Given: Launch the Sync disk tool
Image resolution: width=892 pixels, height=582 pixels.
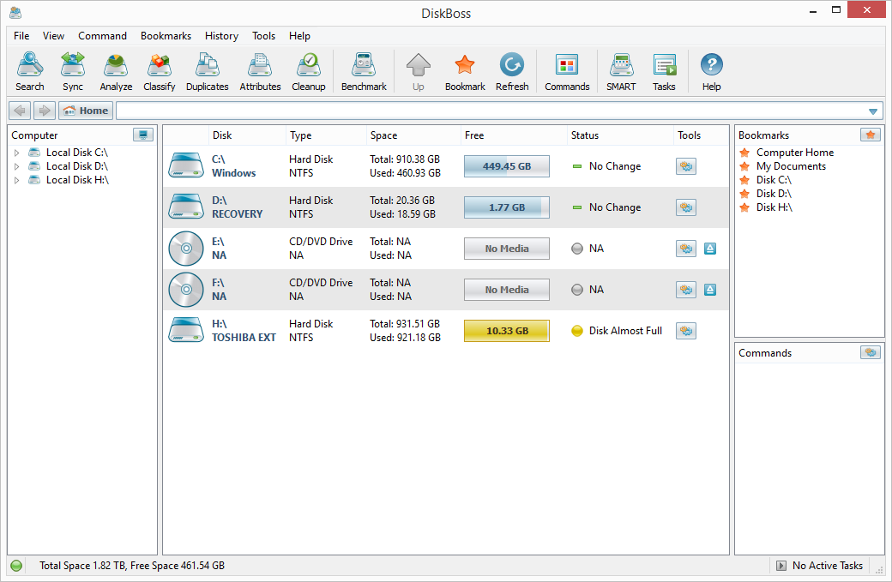Looking at the screenshot, I should (x=73, y=72).
